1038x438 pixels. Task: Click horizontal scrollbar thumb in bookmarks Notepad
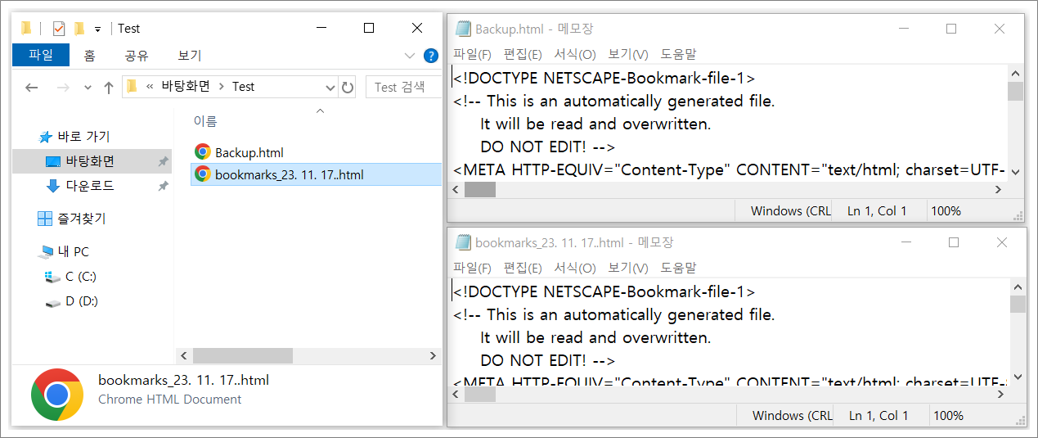[480, 394]
